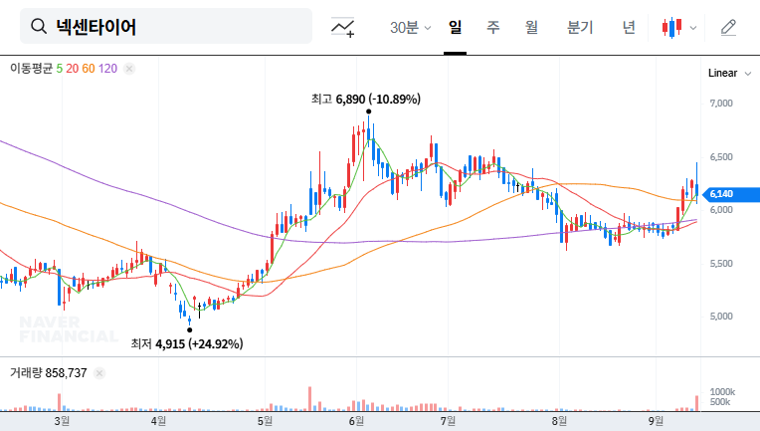Click the current price 6,140 tag
The image size is (760, 431).
[730, 194]
